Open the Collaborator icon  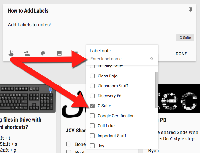coord(27,53)
